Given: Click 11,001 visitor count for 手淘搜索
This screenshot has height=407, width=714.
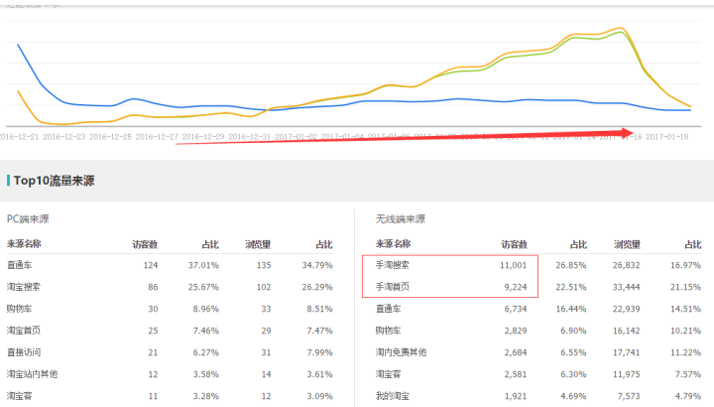Looking at the screenshot, I should pos(514,265).
